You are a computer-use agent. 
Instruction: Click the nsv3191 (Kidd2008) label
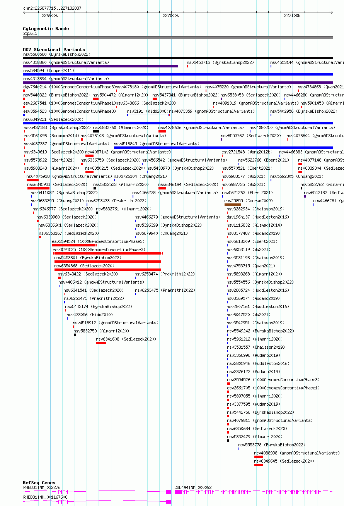click(x=148, y=112)
